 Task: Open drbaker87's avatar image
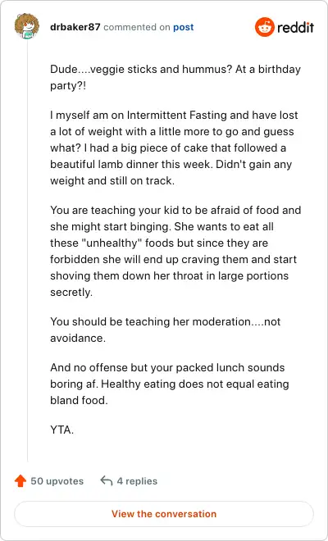coord(26,26)
